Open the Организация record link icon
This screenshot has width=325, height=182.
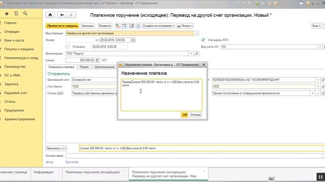197,54
